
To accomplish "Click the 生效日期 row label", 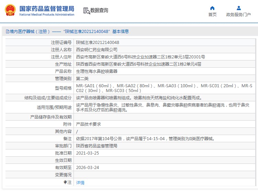I will coord(63,160).
